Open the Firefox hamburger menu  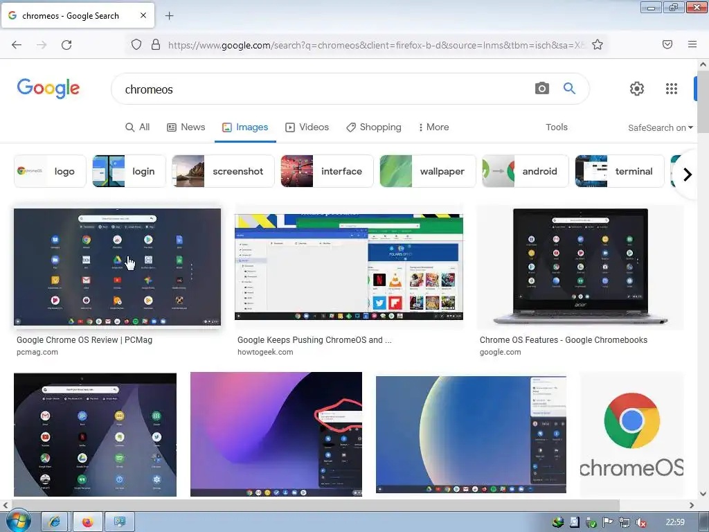coord(692,44)
